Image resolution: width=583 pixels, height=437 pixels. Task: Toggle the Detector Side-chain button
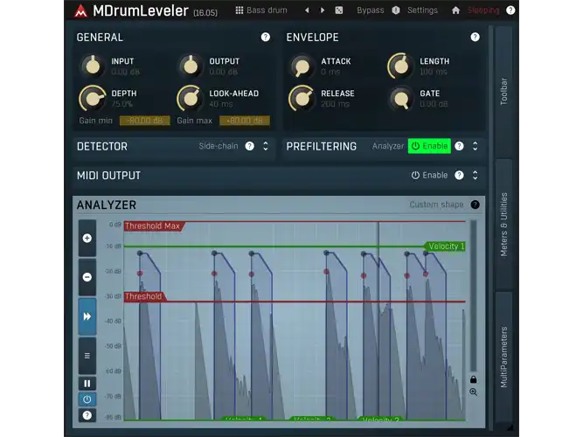pyautogui.click(x=219, y=146)
